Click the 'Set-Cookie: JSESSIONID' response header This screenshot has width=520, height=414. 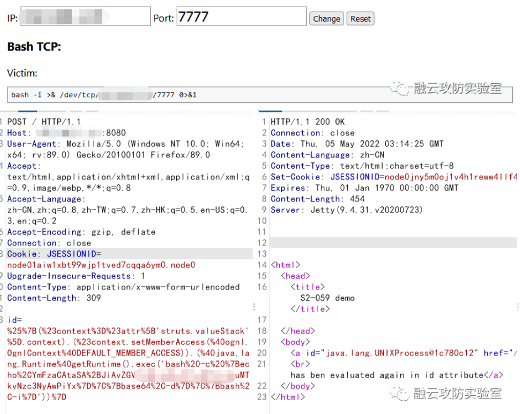(393, 177)
